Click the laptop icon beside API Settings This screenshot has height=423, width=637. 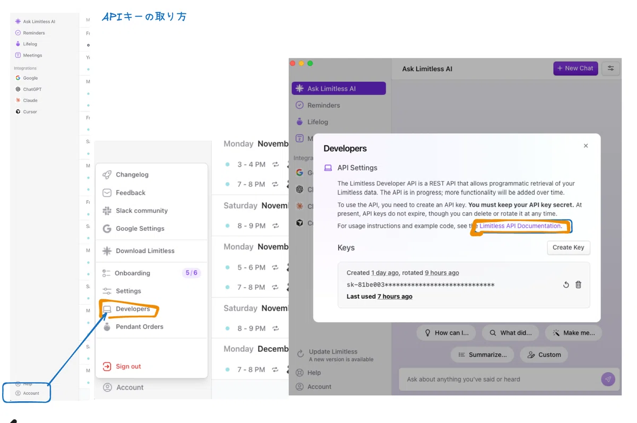click(328, 168)
